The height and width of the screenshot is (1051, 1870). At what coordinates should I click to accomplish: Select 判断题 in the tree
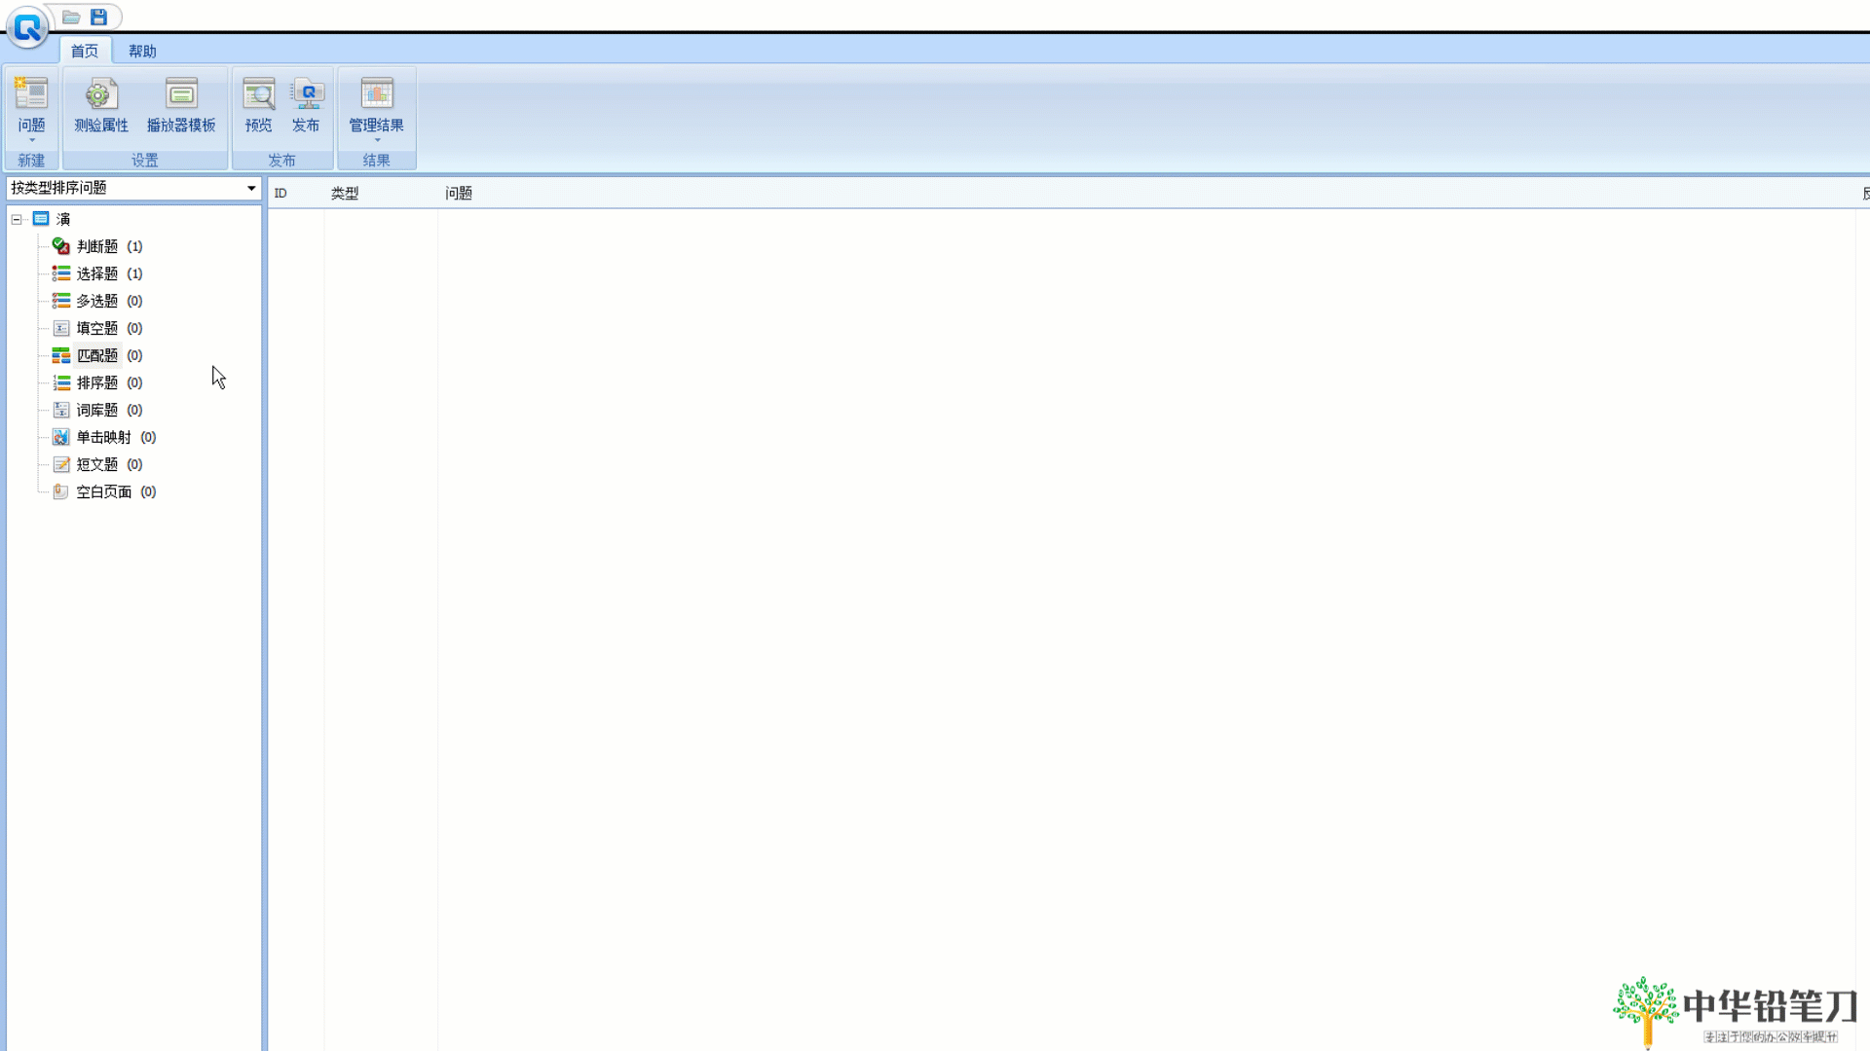96,246
